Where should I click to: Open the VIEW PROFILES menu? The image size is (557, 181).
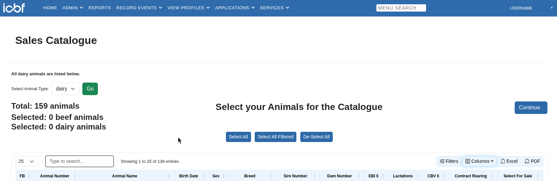[189, 8]
